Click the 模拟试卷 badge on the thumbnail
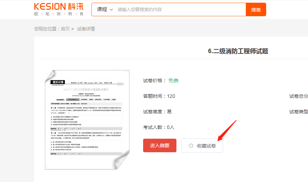This screenshot has height=182, width=308. [x=57, y=82]
